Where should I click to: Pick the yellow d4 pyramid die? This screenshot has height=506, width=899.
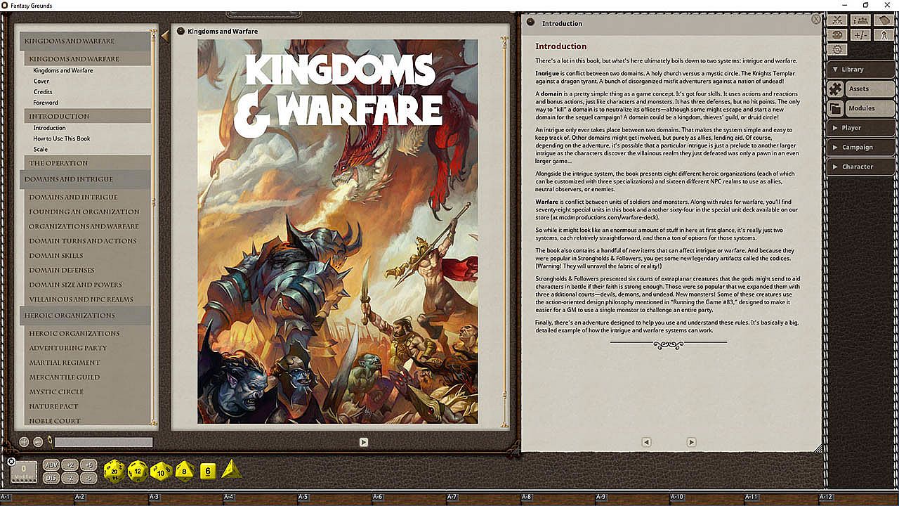pyautogui.click(x=230, y=469)
